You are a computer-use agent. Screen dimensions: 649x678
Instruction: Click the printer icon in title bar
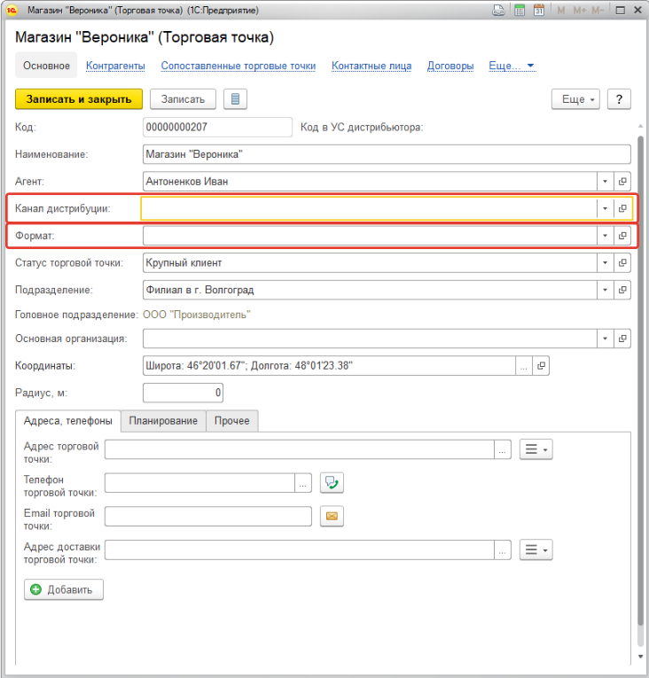[x=498, y=10]
